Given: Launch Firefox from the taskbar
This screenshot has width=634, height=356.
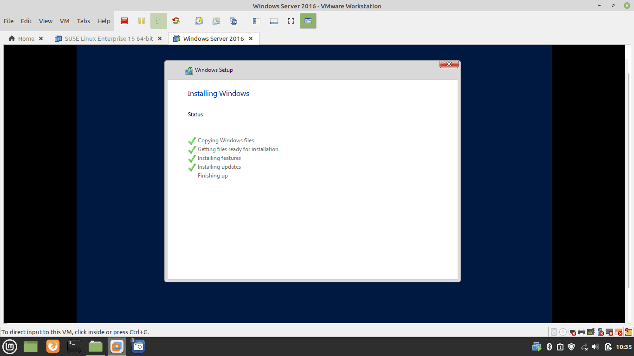Looking at the screenshot, I should [53, 346].
